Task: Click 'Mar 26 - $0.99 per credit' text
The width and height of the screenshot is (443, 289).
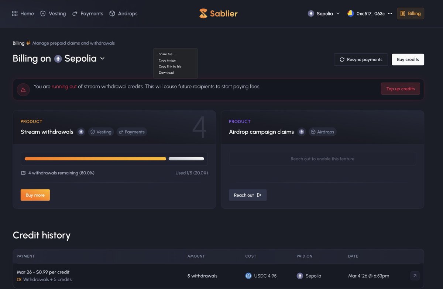Action: tap(43, 272)
